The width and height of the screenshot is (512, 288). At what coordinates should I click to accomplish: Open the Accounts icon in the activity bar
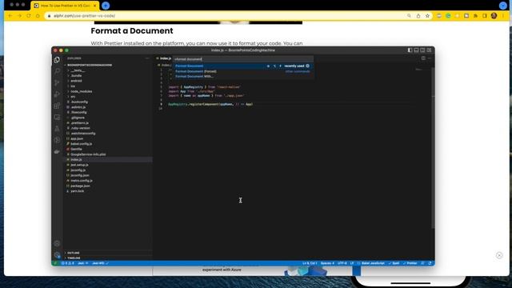57,243
